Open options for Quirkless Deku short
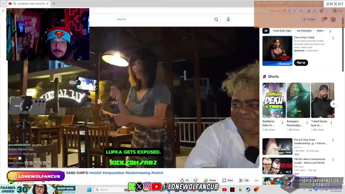This screenshot has height=194, width=345. point(282,123)
